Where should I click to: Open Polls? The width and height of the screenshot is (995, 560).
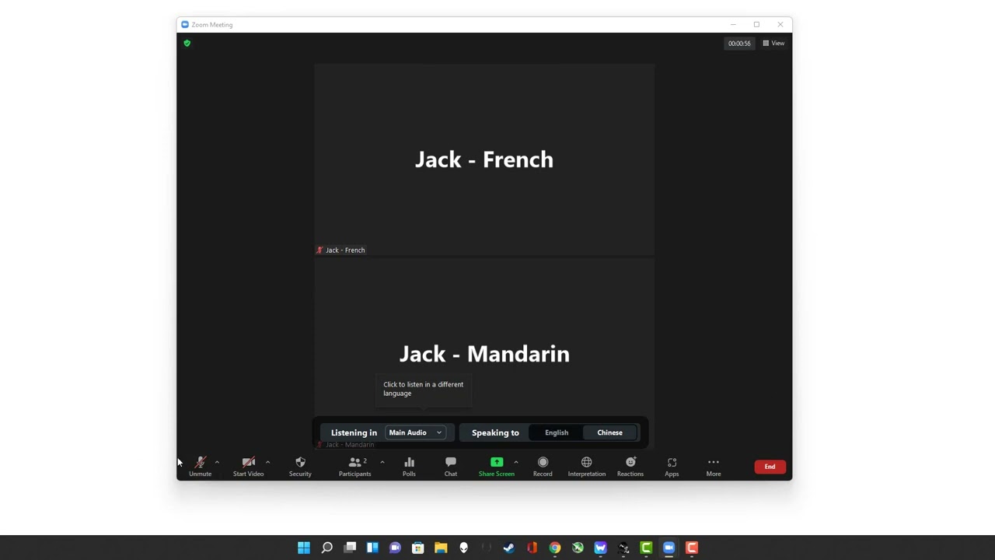pyautogui.click(x=409, y=466)
